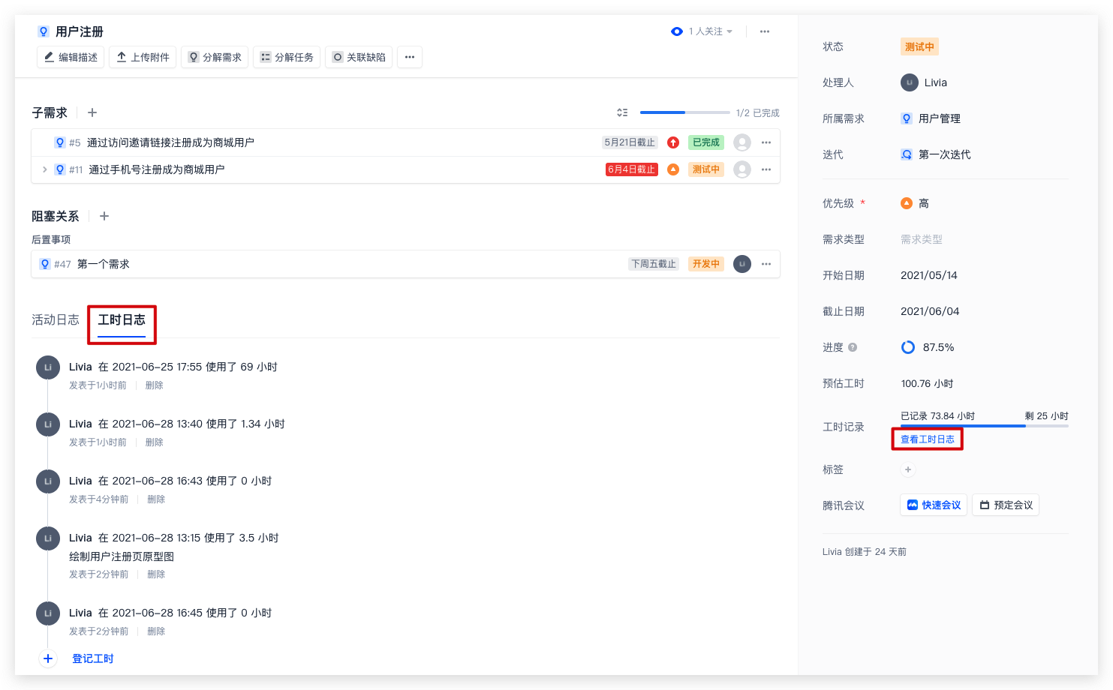Viewport: 1113px width, 690px height.
Task: Start a 快速会议 Tencent meeting
Action: pyautogui.click(x=934, y=505)
